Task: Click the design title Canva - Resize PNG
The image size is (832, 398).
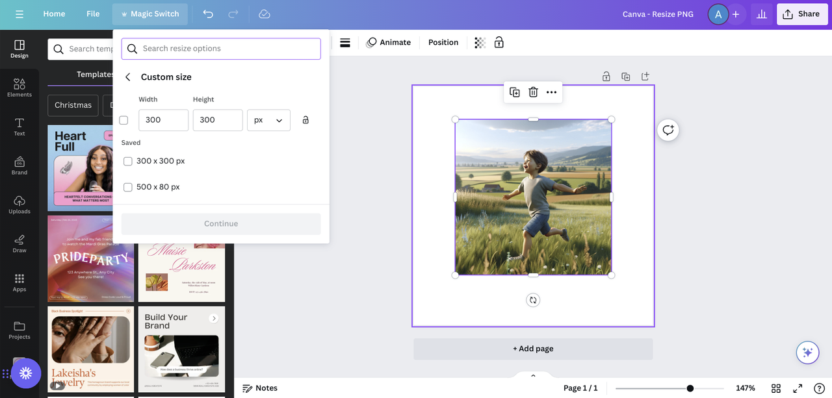Action: point(658,14)
